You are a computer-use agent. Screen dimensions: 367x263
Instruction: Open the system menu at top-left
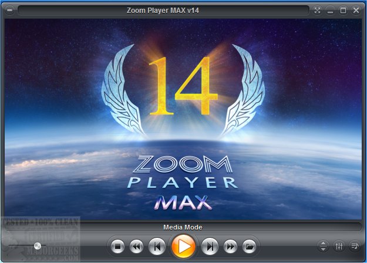coord(9,10)
